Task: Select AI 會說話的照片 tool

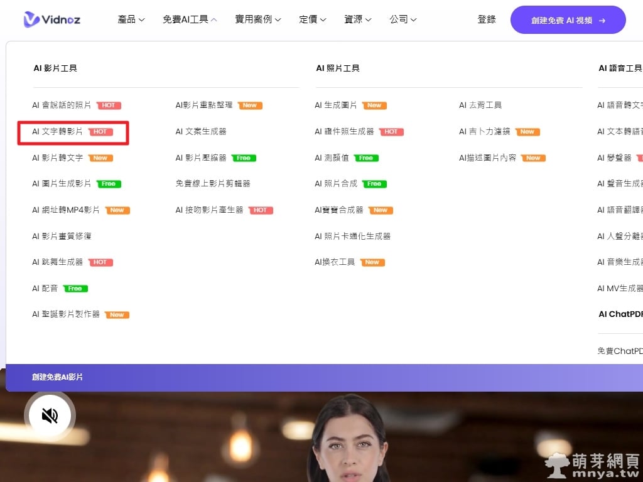Action: pyautogui.click(x=62, y=105)
